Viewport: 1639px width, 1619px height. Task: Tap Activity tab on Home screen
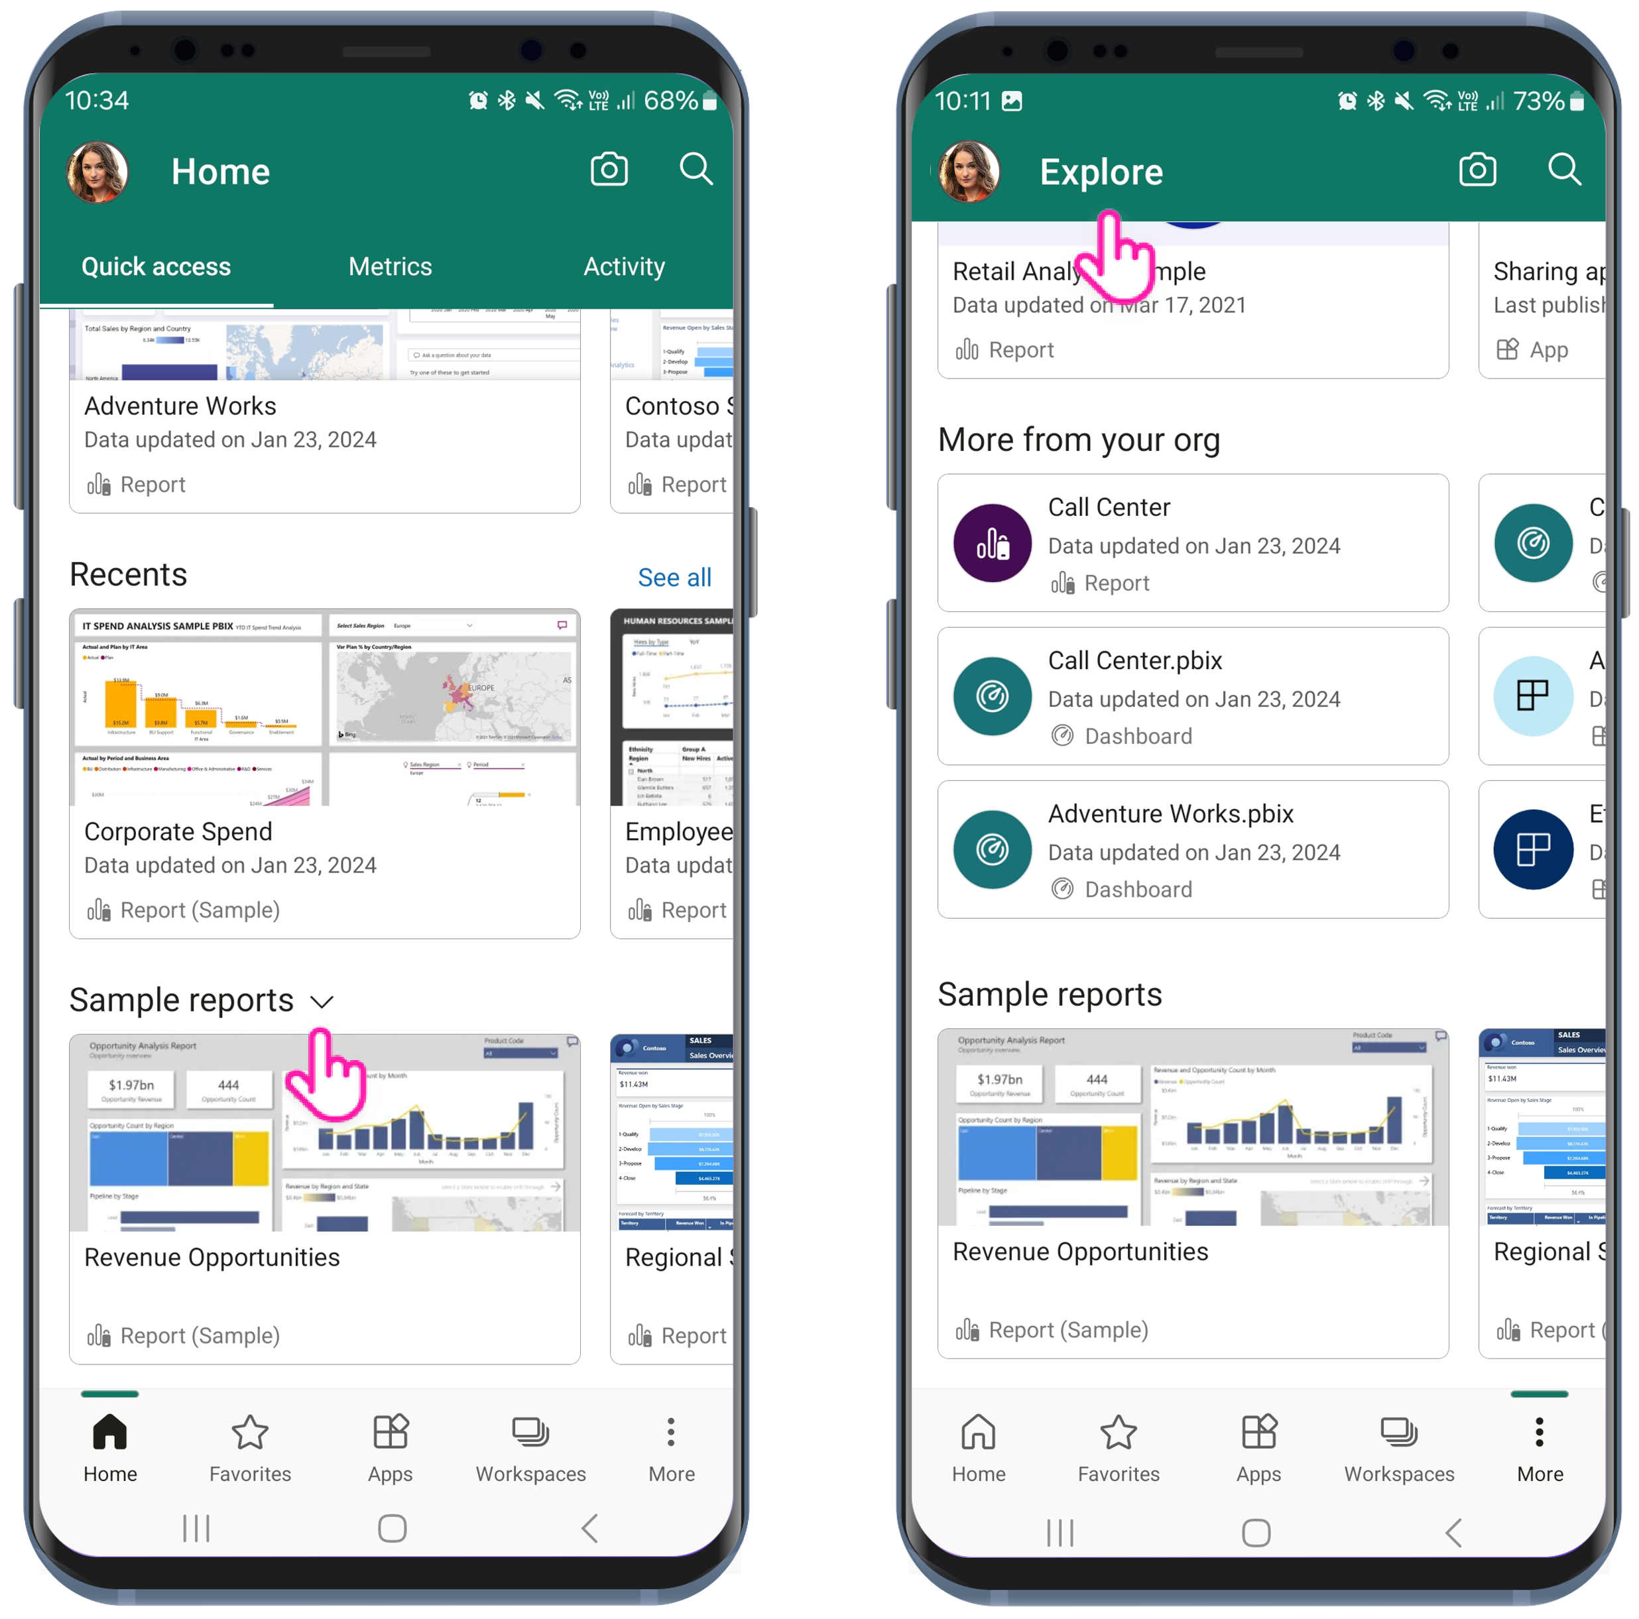[x=623, y=267]
